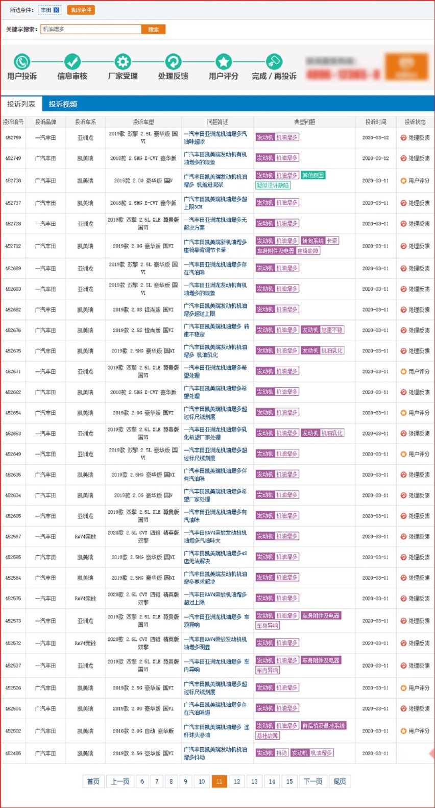Select complaint number 452689

tap(13, 268)
